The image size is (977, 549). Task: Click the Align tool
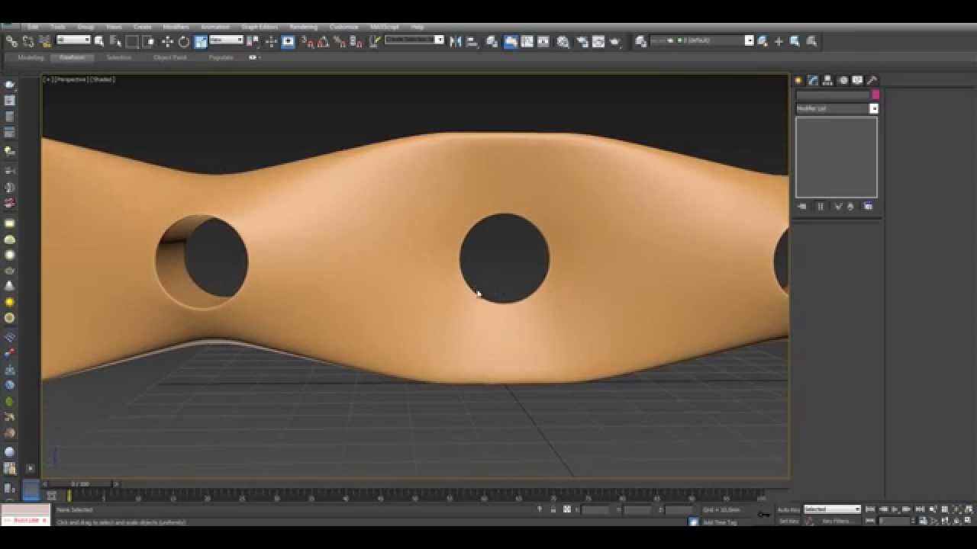(x=472, y=41)
